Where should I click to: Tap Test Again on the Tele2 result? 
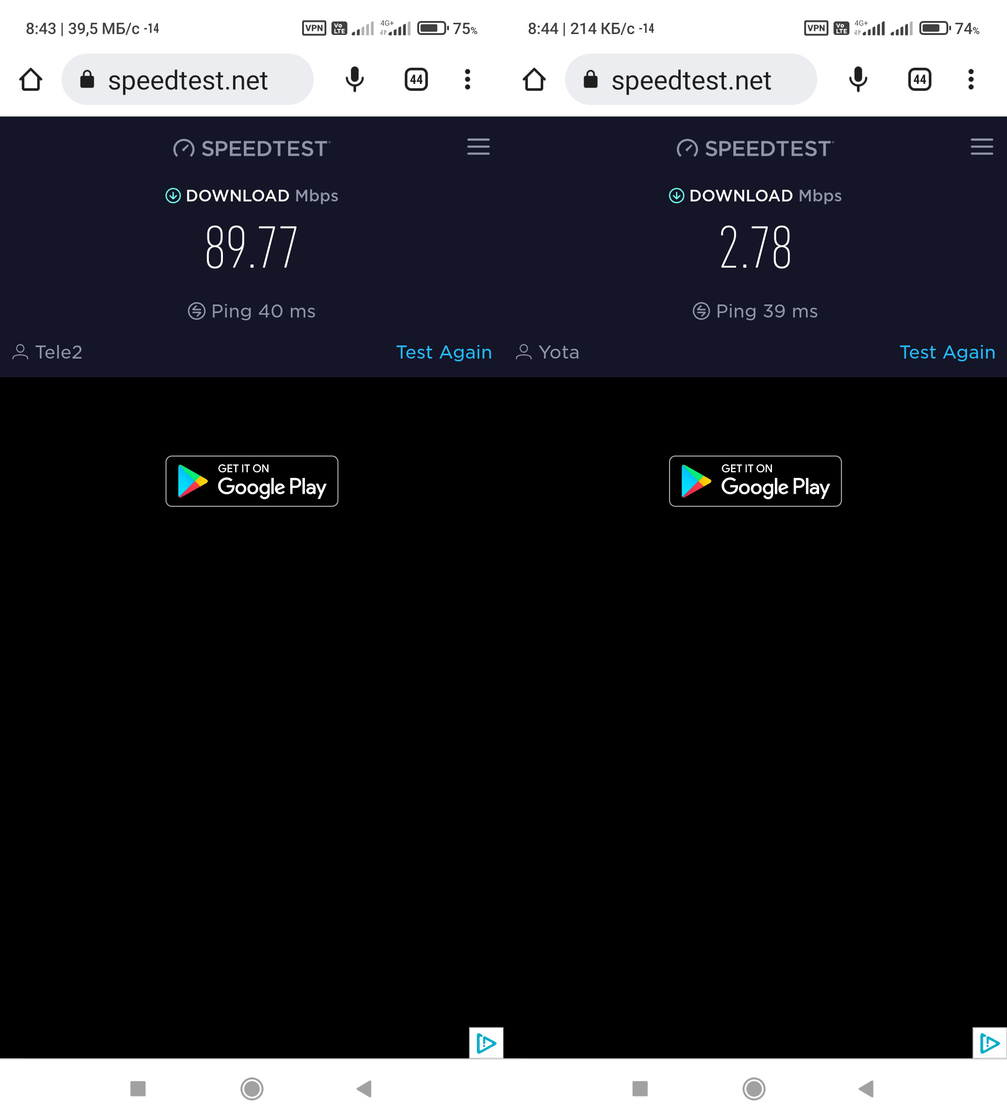coord(444,352)
